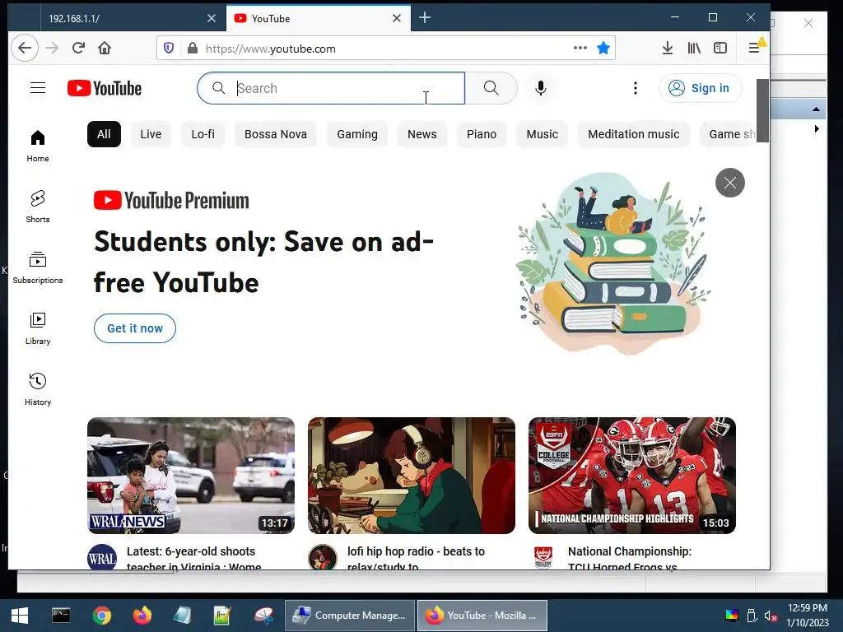Click the address bar URL field
This screenshot has width=843, height=632.
tap(387, 49)
